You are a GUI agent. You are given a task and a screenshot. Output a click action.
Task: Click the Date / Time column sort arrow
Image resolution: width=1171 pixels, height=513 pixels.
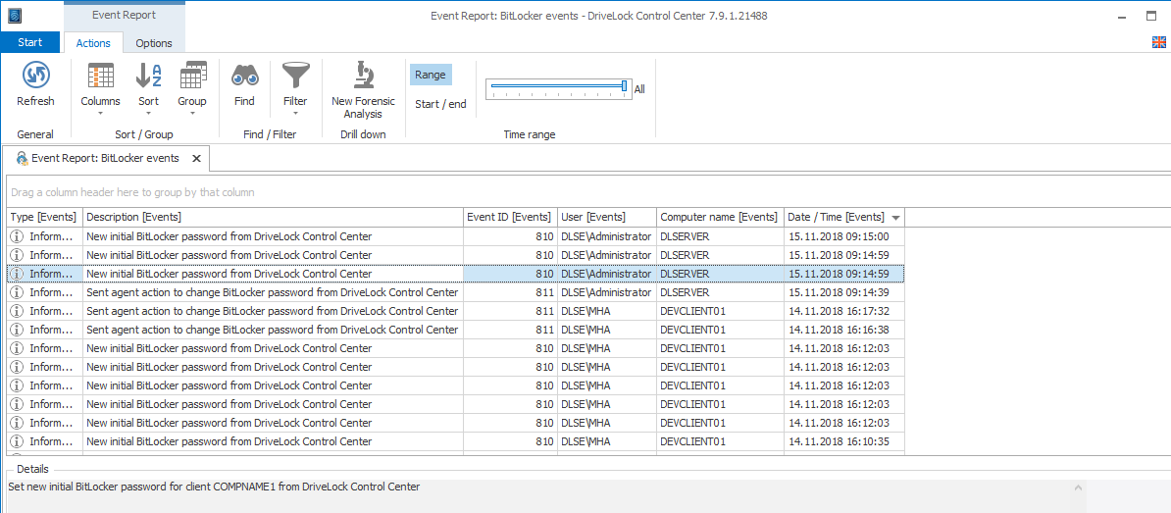tap(895, 218)
